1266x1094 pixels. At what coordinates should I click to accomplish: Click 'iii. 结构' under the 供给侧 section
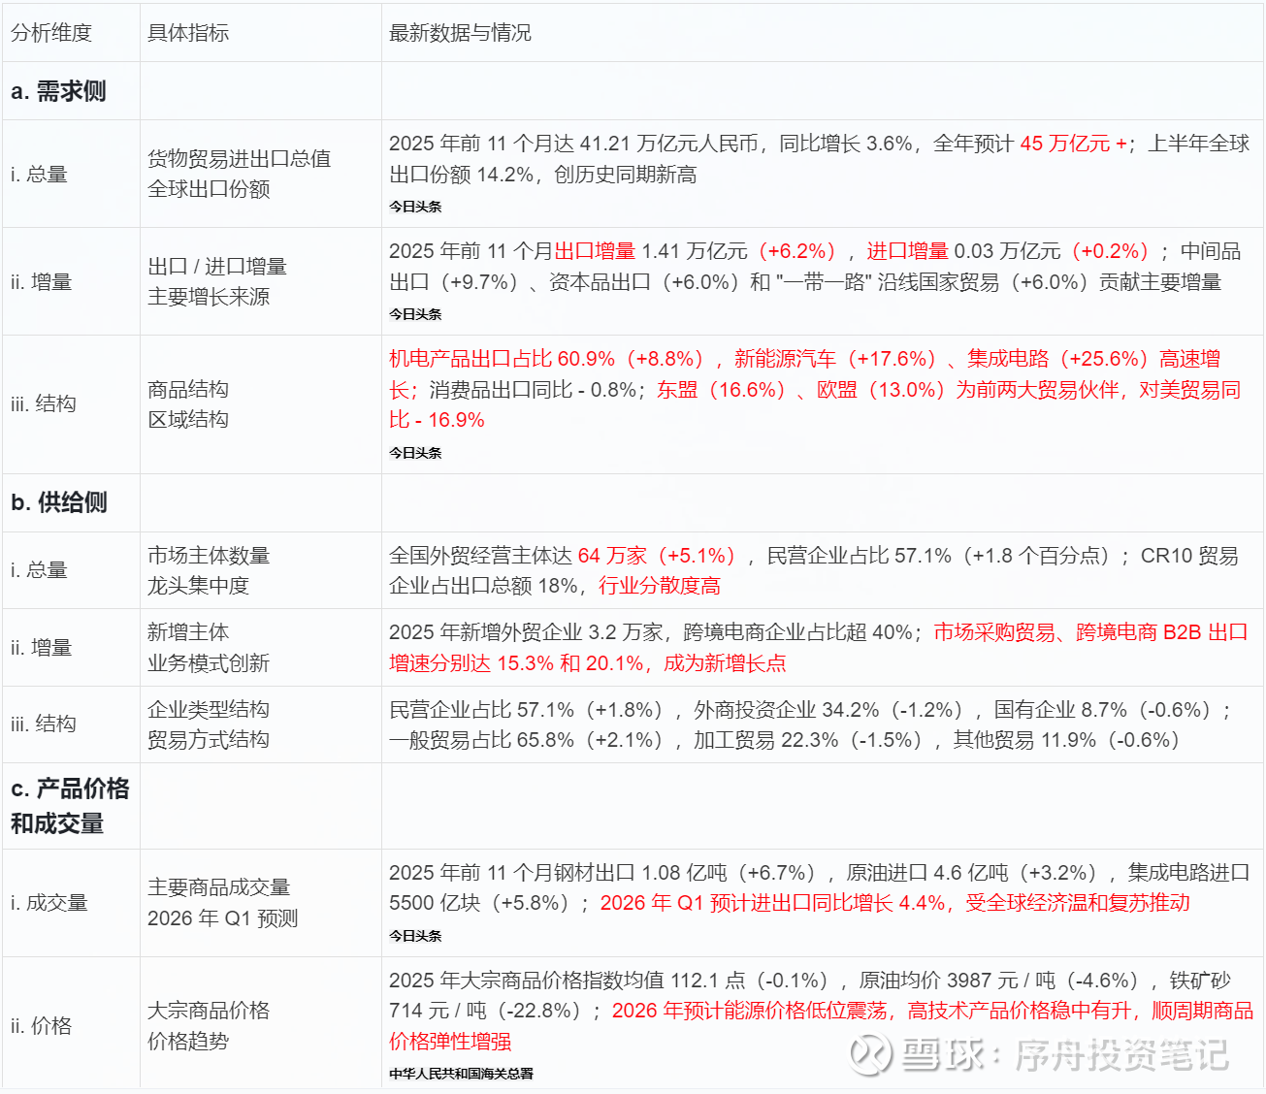tap(44, 724)
